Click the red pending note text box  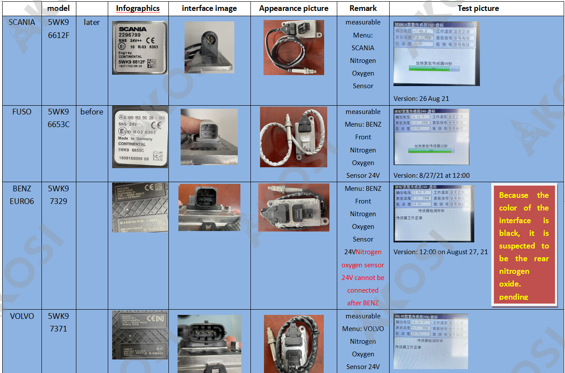[524, 245]
